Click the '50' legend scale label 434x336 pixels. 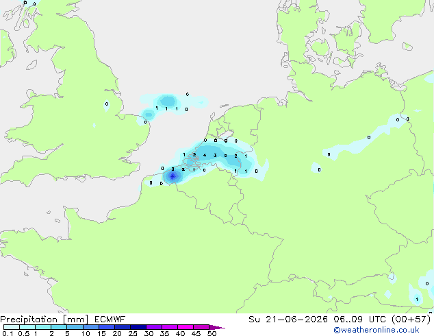pyautogui.click(x=212, y=333)
